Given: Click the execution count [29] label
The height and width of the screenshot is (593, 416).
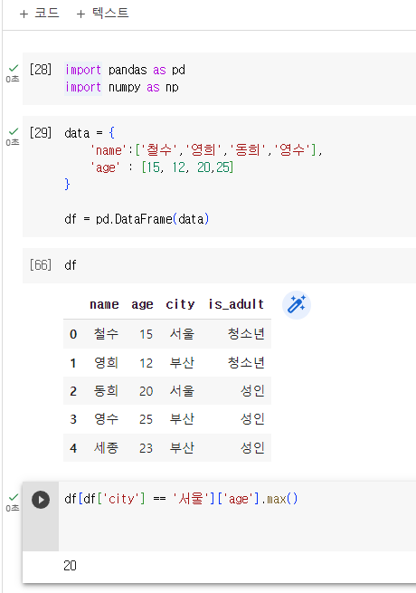Looking at the screenshot, I should click(41, 133).
